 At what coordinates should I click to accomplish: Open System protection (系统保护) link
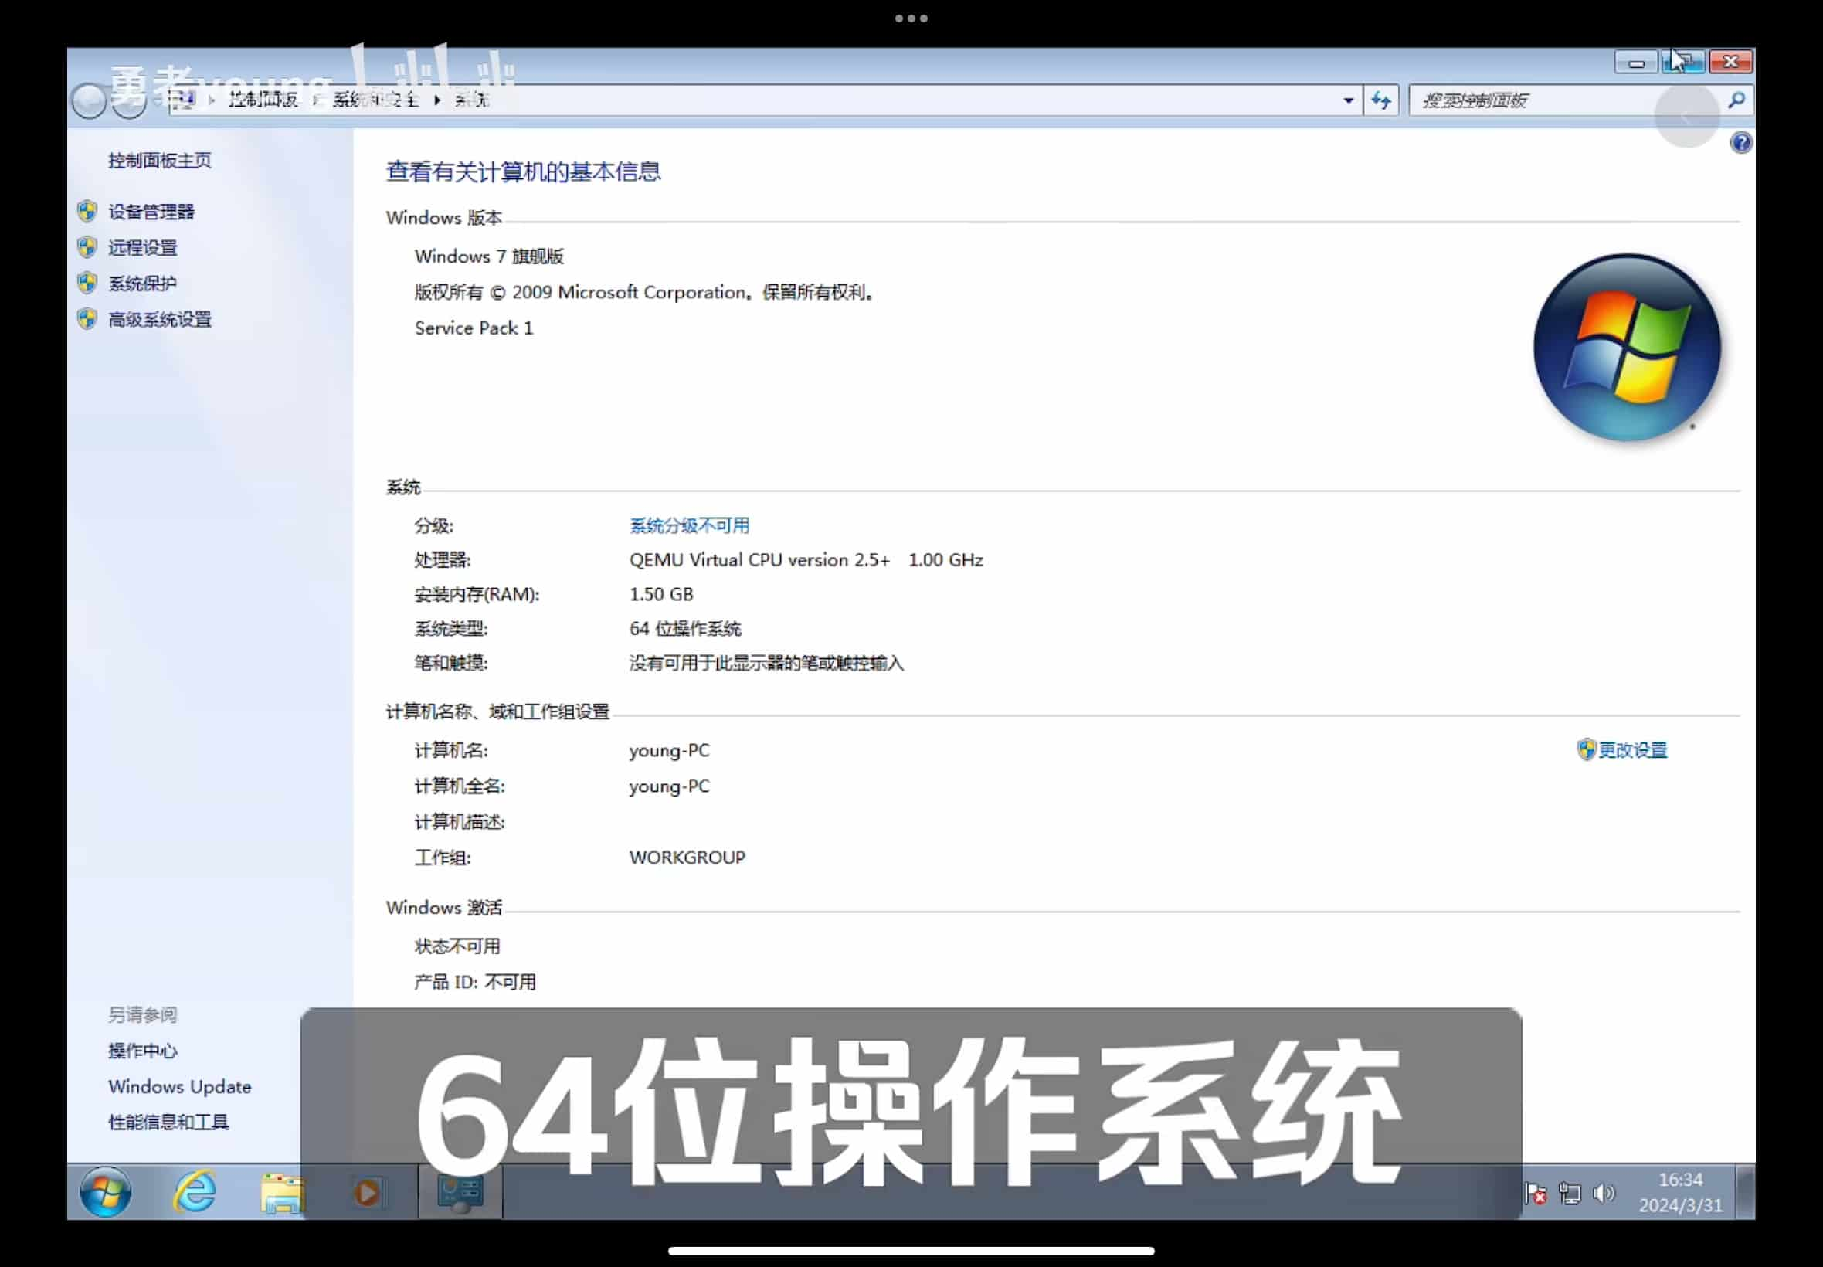[x=143, y=284]
